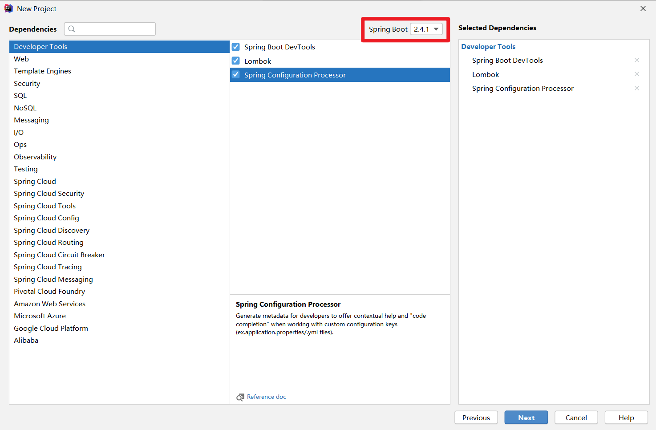Close the New Project dialog
The width and height of the screenshot is (656, 430).
pos(643,8)
